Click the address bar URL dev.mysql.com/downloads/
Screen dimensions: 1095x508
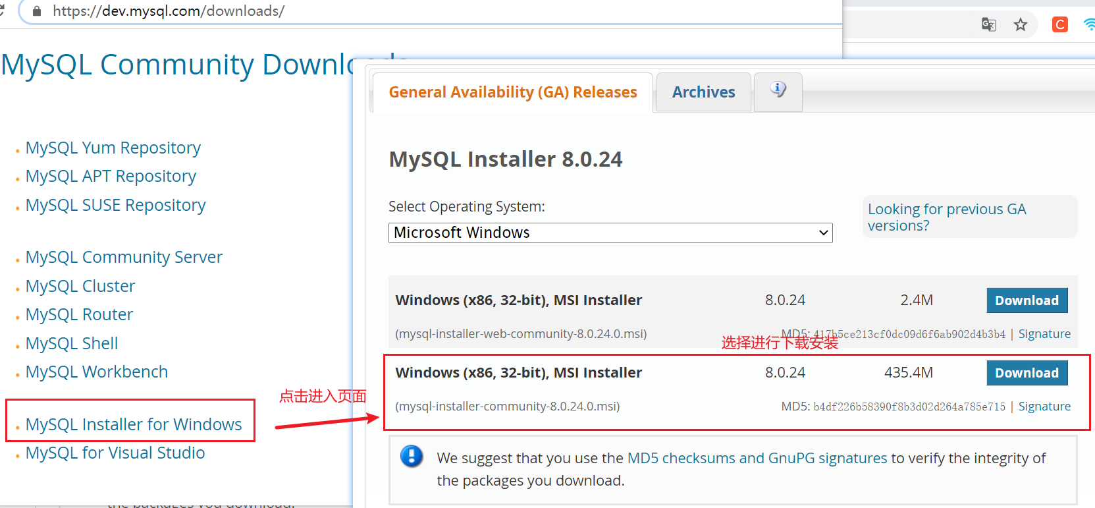(169, 11)
